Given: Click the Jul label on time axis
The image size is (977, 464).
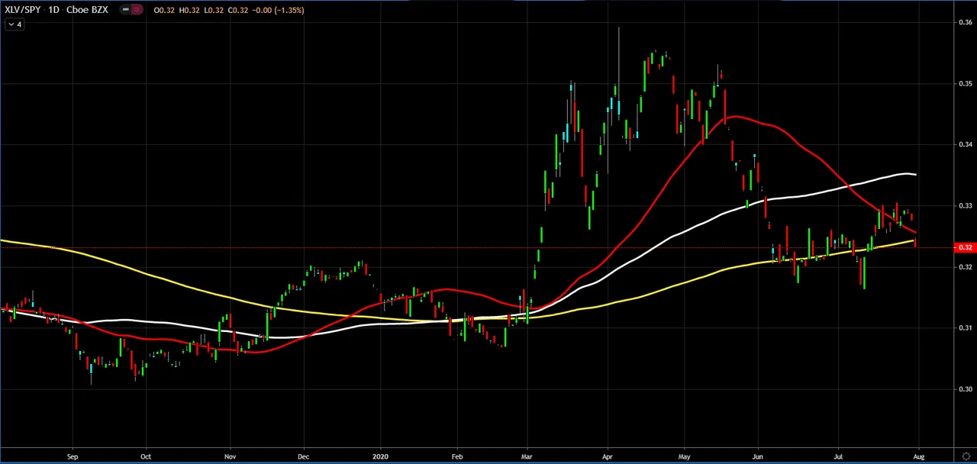Looking at the screenshot, I should point(838,456).
